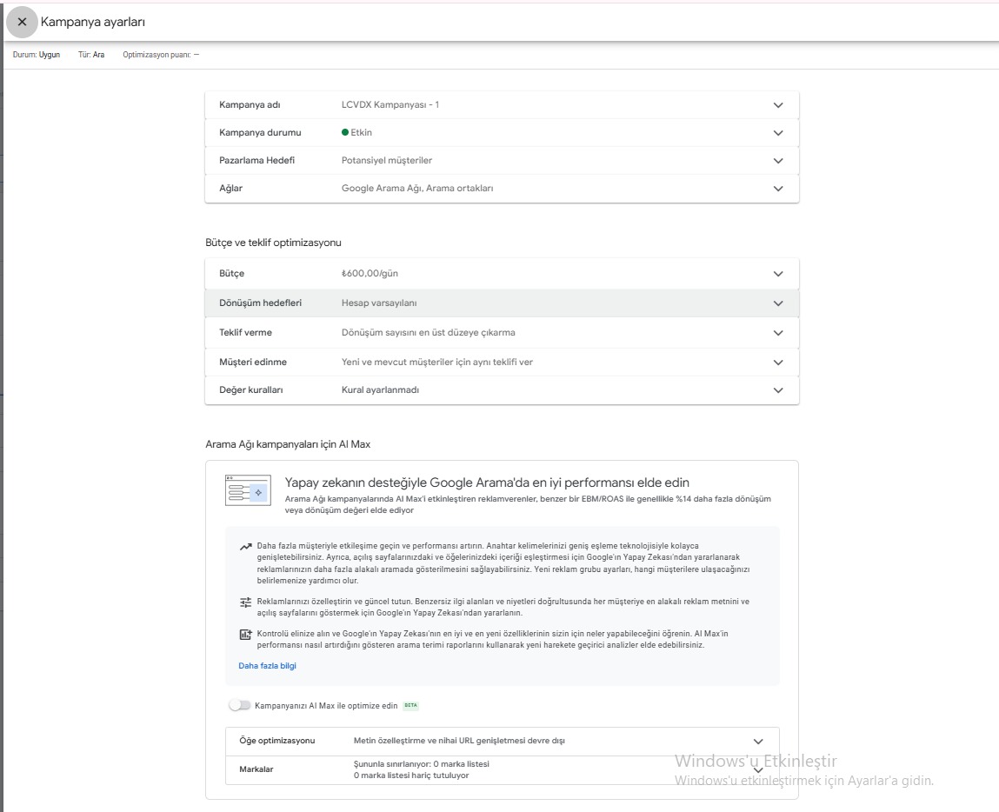Click the Müşteri edinme label

253,362
